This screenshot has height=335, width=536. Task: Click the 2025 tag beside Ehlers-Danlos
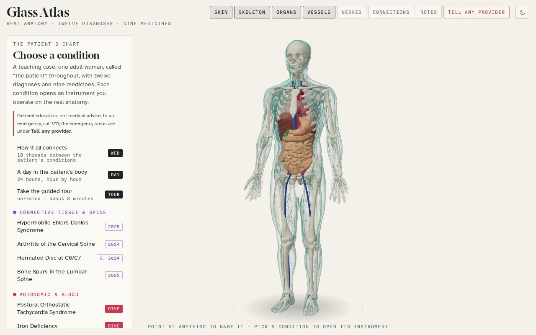point(114,227)
